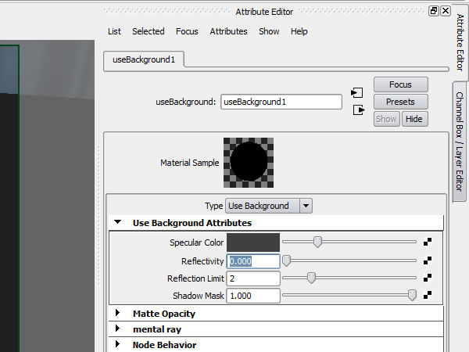469x352 pixels.
Task: Click the Matte Opacity heading text
Action: pyautogui.click(x=164, y=314)
